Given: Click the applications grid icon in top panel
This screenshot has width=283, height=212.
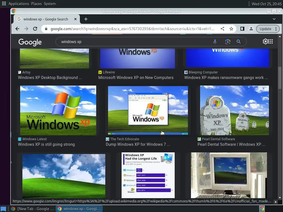Looking at the screenshot, I should (4, 3).
